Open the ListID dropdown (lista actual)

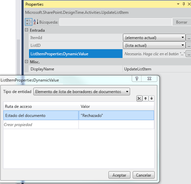[154, 45]
